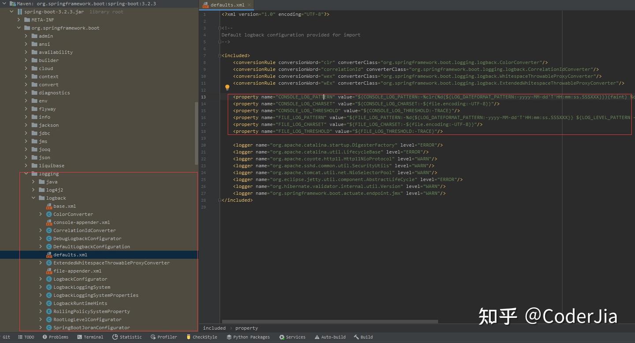
Task: Select the availability package row
Action: click(x=99, y=52)
